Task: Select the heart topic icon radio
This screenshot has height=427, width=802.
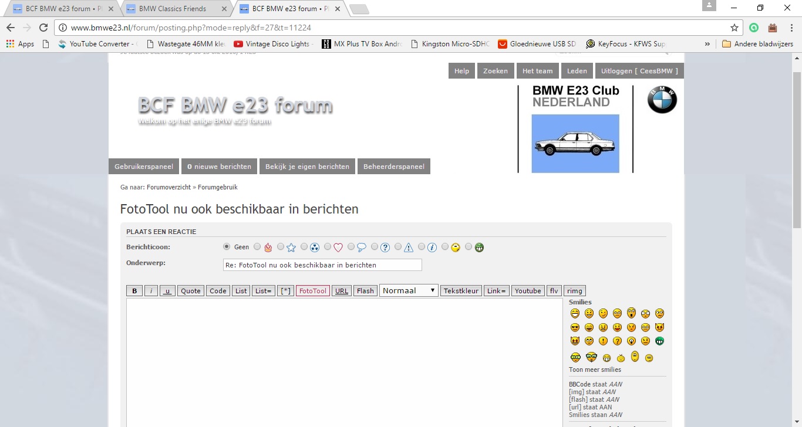Action: (x=328, y=247)
